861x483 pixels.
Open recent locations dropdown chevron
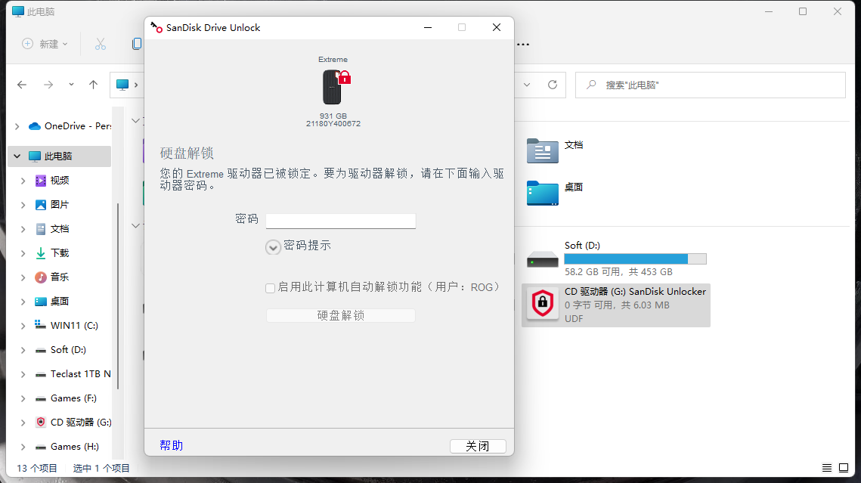tap(71, 85)
